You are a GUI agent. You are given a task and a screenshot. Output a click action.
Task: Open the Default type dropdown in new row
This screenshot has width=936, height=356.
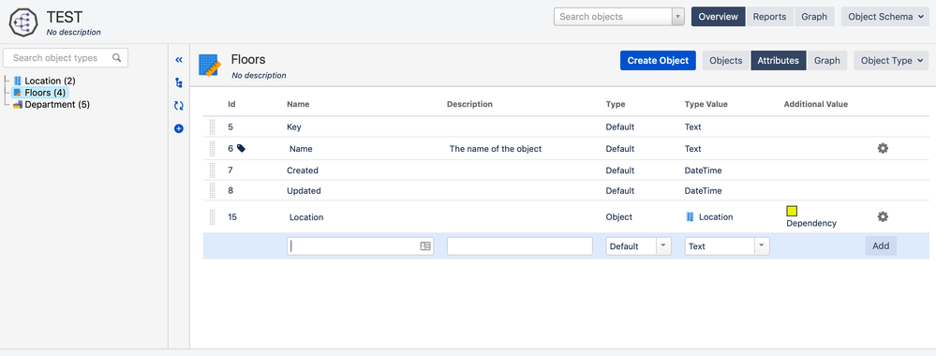click(x=639, y=246)
